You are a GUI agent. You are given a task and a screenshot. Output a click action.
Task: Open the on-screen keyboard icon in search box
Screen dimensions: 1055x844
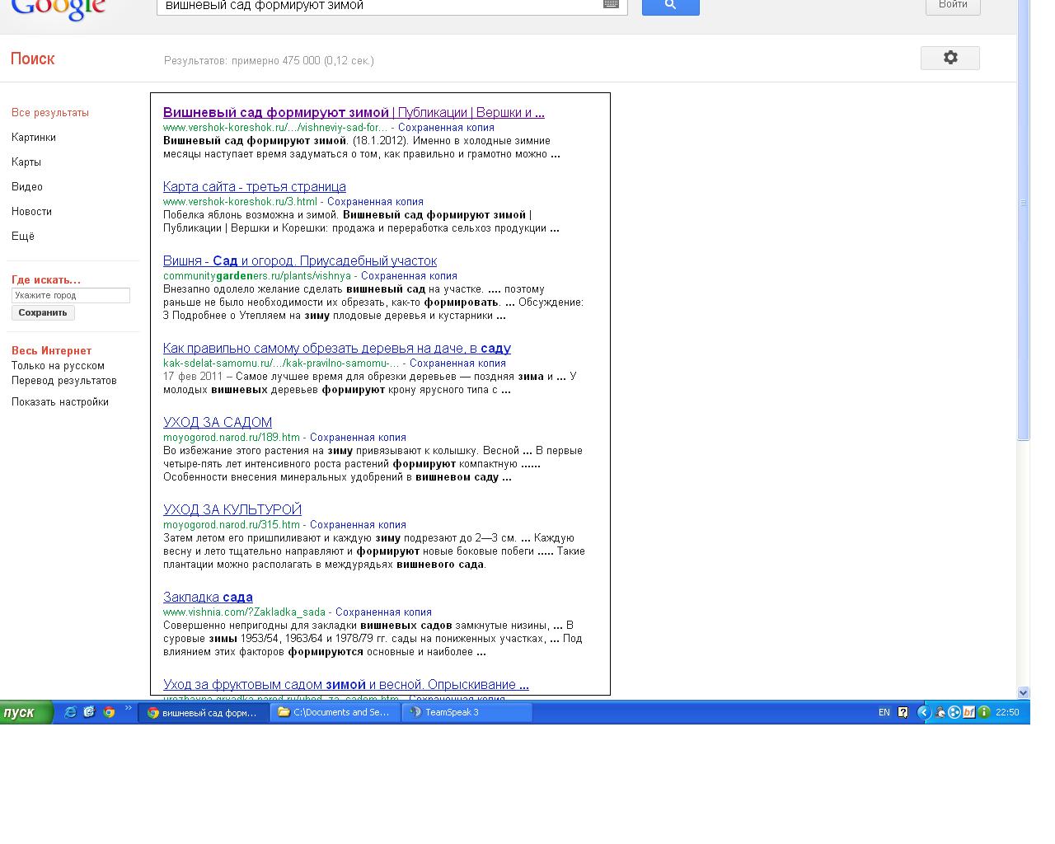[611, 4]
